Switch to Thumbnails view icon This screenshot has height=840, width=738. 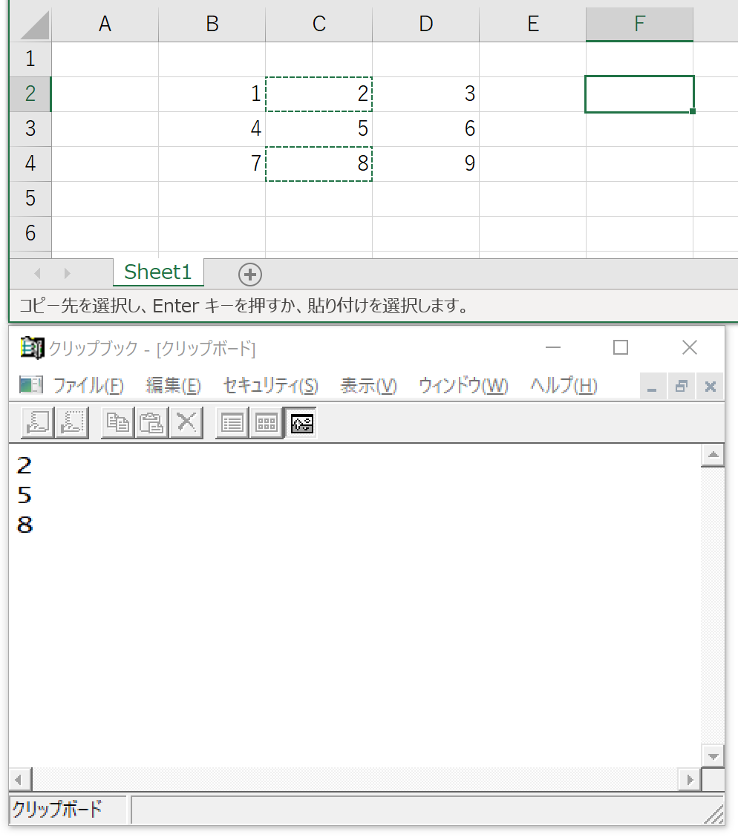point(266,423)
